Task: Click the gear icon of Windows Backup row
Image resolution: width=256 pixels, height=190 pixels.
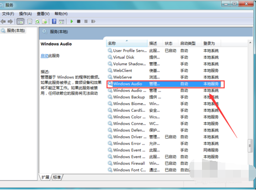Action: click(110, 97)
